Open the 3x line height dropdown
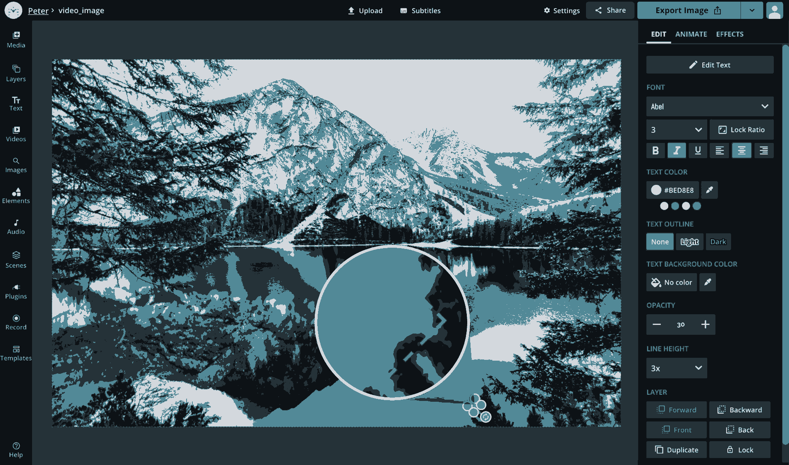Screen dimensions: 789x465 (x=676, y=368)
